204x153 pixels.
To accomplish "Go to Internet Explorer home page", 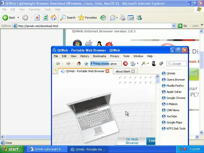I will (x=54, y=18).
